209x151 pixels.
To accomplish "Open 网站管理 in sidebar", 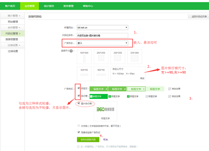I will [x=13, y=22].
